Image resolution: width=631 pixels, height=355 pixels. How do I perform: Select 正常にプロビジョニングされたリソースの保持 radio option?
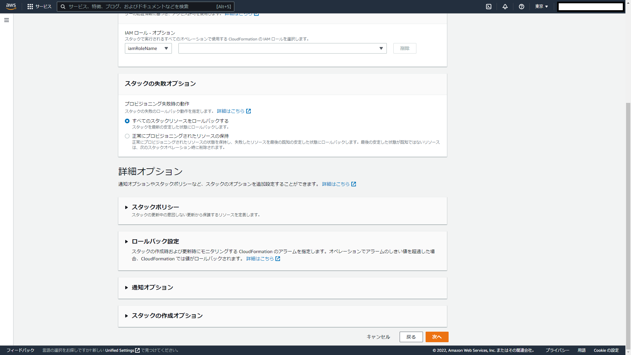pyautogui.click(x=127, y=136)
